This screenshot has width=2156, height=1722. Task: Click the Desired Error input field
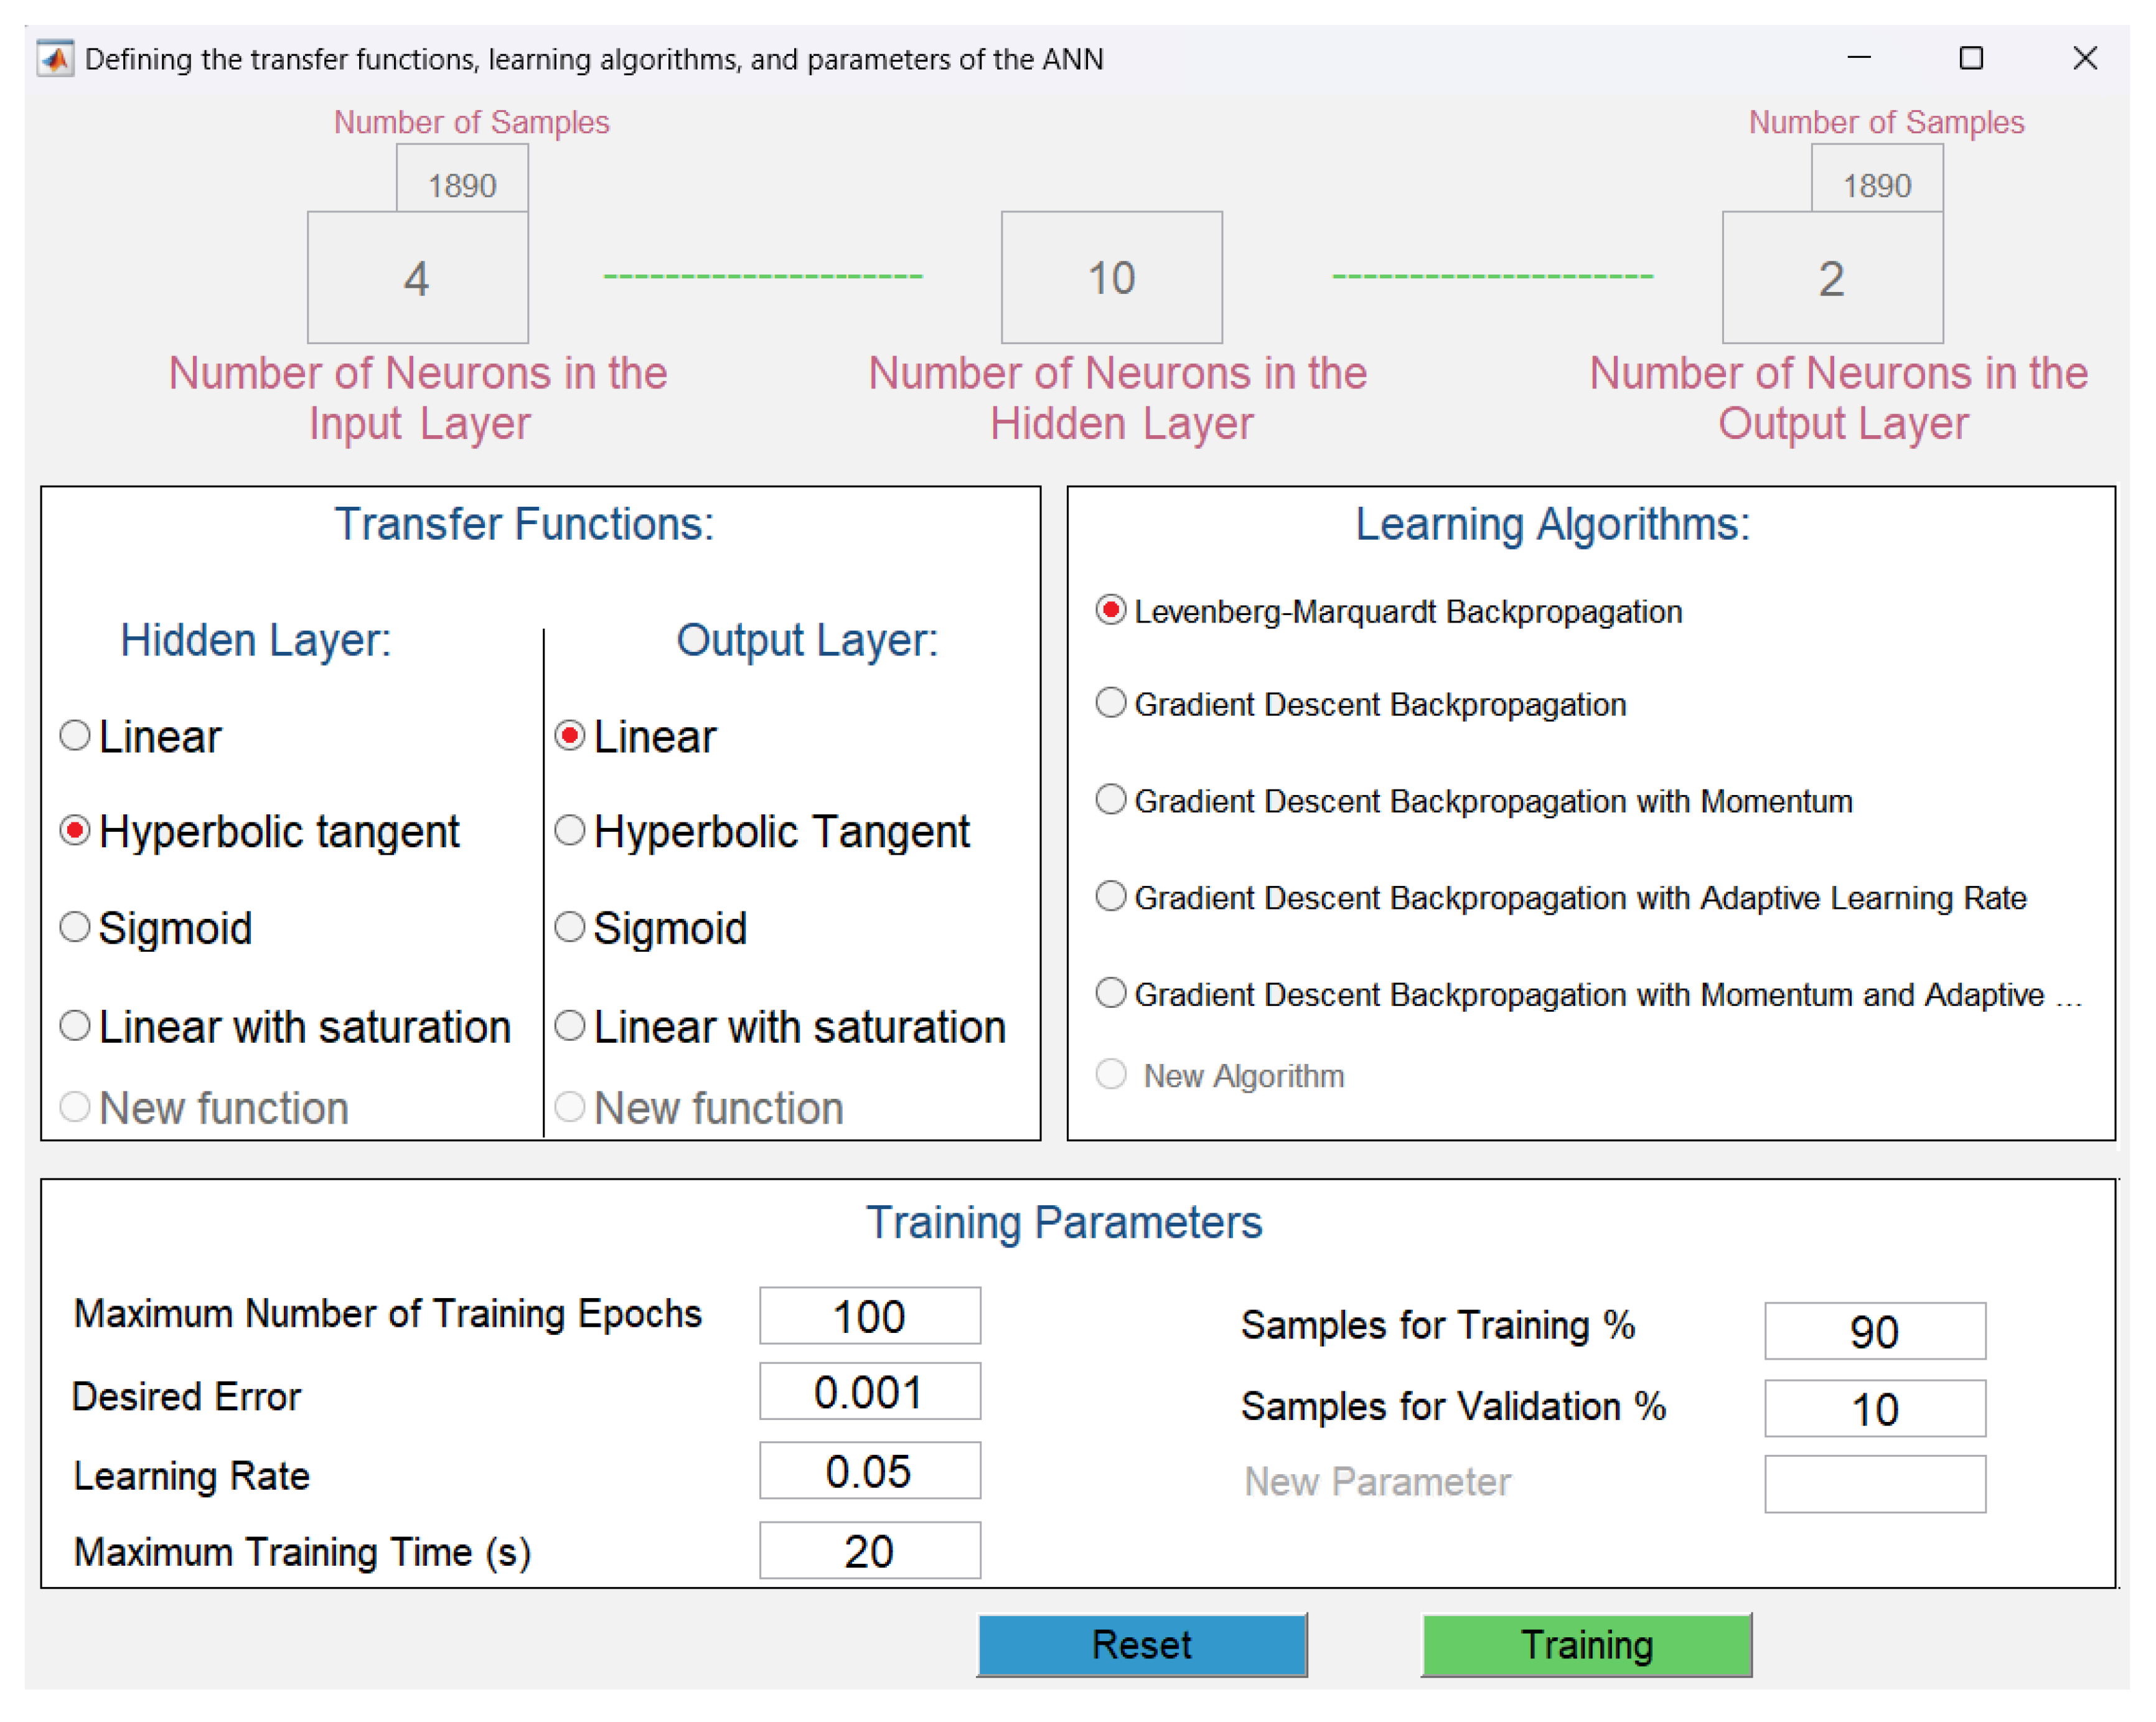(869, 1392)
